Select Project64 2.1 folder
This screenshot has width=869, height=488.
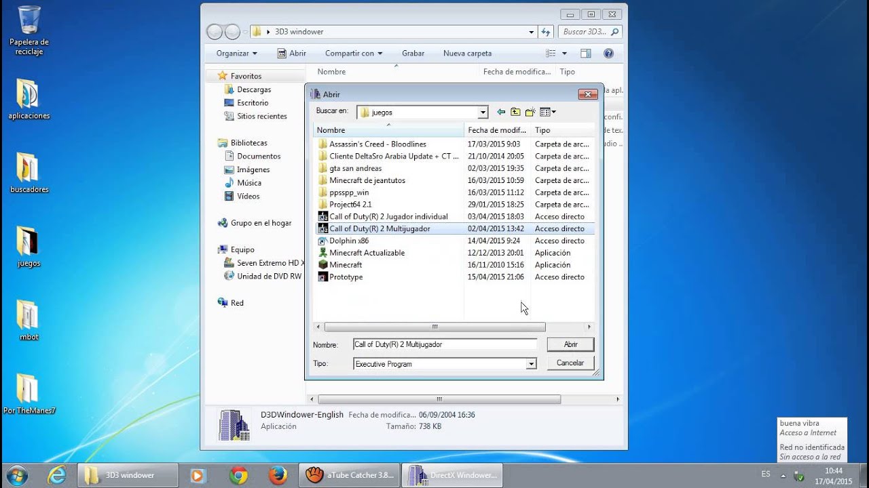click(350, 204)
